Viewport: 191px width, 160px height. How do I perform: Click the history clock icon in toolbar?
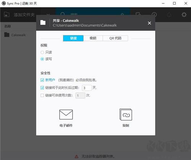tap(154, 14)
